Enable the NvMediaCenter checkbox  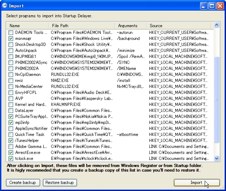point(11,86)
